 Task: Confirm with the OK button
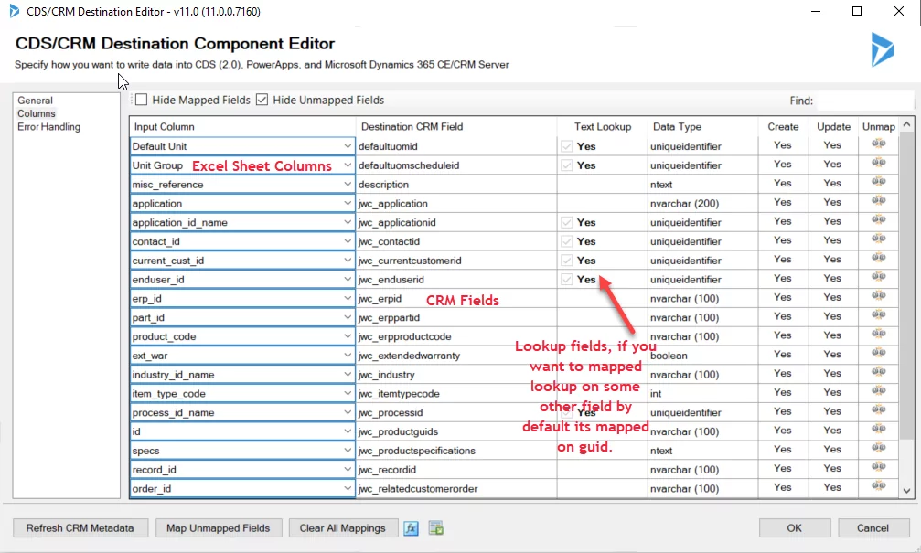click(794, 528)
